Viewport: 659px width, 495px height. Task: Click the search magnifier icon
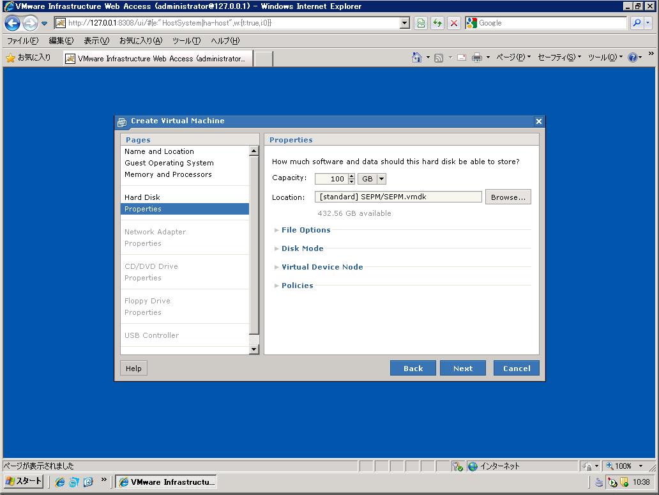637,23
